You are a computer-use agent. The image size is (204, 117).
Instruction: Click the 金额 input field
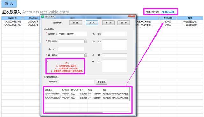(x=115, y=55)
